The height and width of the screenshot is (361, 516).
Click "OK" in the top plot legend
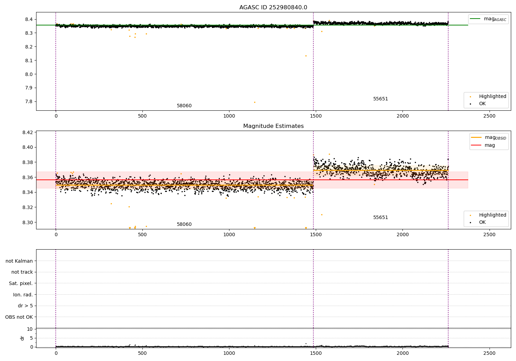[x=478, y=103]
